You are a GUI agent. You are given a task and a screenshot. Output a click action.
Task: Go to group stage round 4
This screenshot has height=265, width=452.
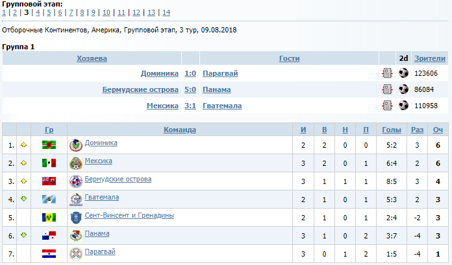click(38, 13)
